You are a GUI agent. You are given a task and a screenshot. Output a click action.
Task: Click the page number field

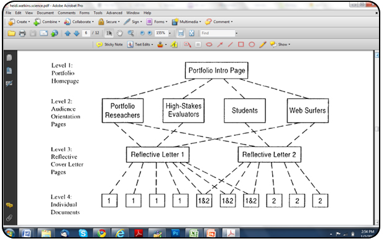pos(86,33)
